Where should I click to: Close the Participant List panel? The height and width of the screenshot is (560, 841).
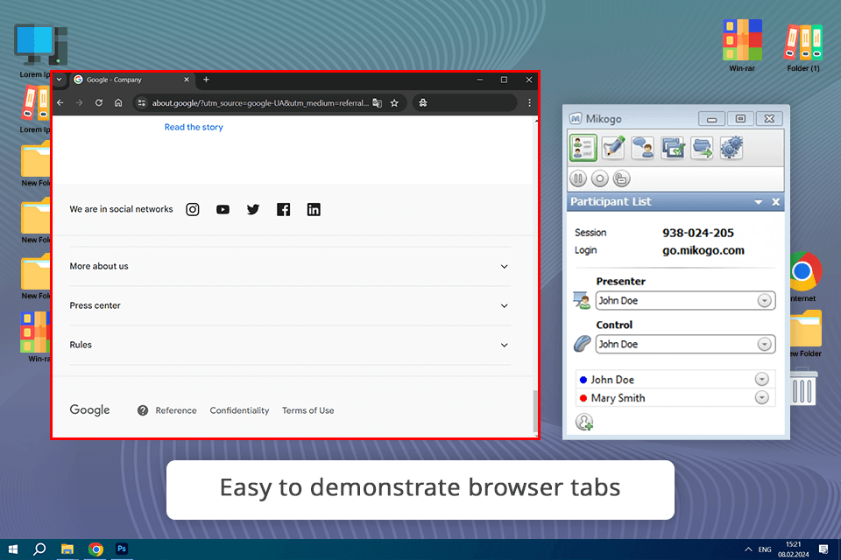point(775,202)
